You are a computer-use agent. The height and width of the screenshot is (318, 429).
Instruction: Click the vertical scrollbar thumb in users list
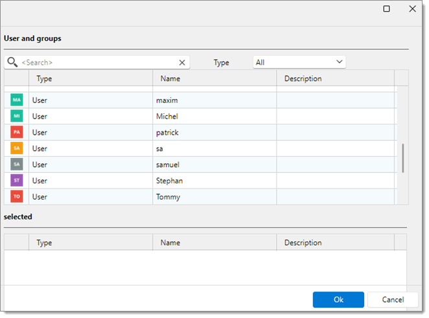(x=402, y=158)
